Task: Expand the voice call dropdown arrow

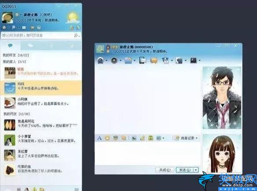Action: point(121,61)
